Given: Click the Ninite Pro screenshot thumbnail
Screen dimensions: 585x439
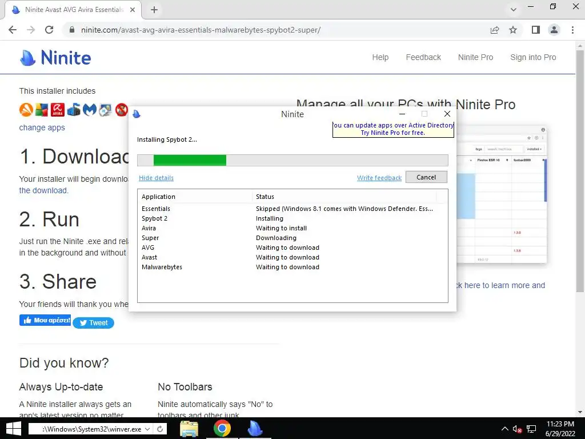Looking at the screenshot, I should tap(502, 195).
